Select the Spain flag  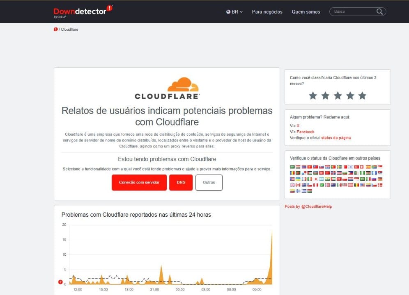click(x=368, y=167)
